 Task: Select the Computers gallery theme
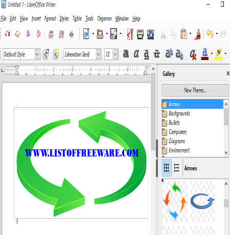(x=192, y=132)
